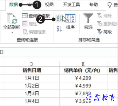Image resolution: width=118 pixels, height=106 pixels.
Task: Click 重新应用 filter button
Action: coord(107,24)
